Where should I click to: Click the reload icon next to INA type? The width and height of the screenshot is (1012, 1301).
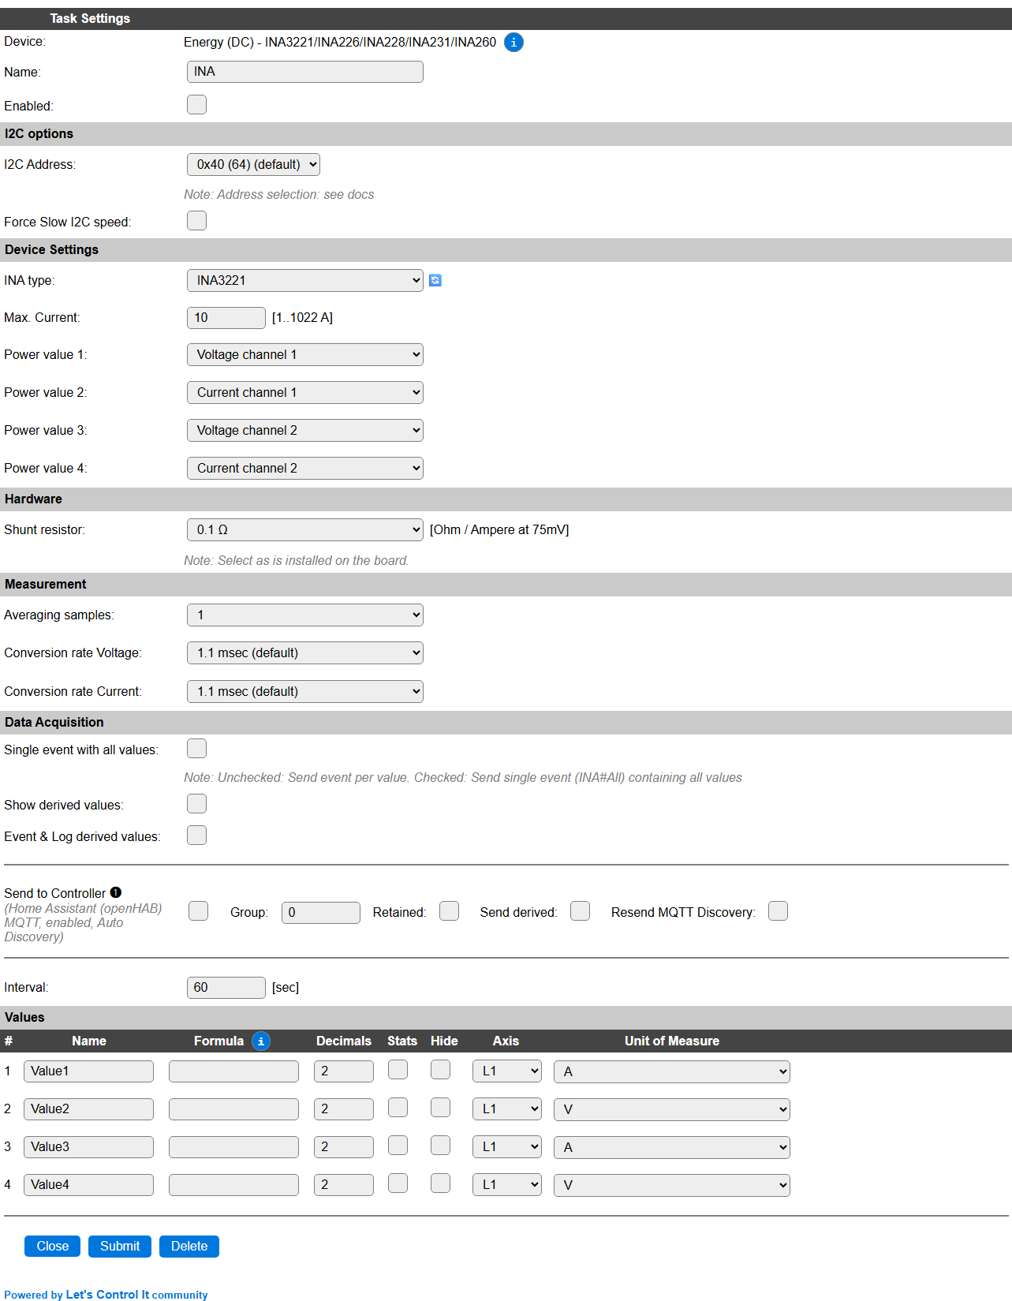click(x=435, y=280)
